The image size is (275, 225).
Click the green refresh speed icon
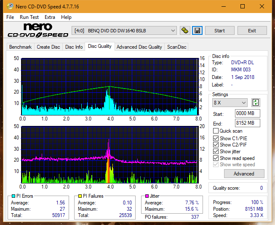point(256,102)
